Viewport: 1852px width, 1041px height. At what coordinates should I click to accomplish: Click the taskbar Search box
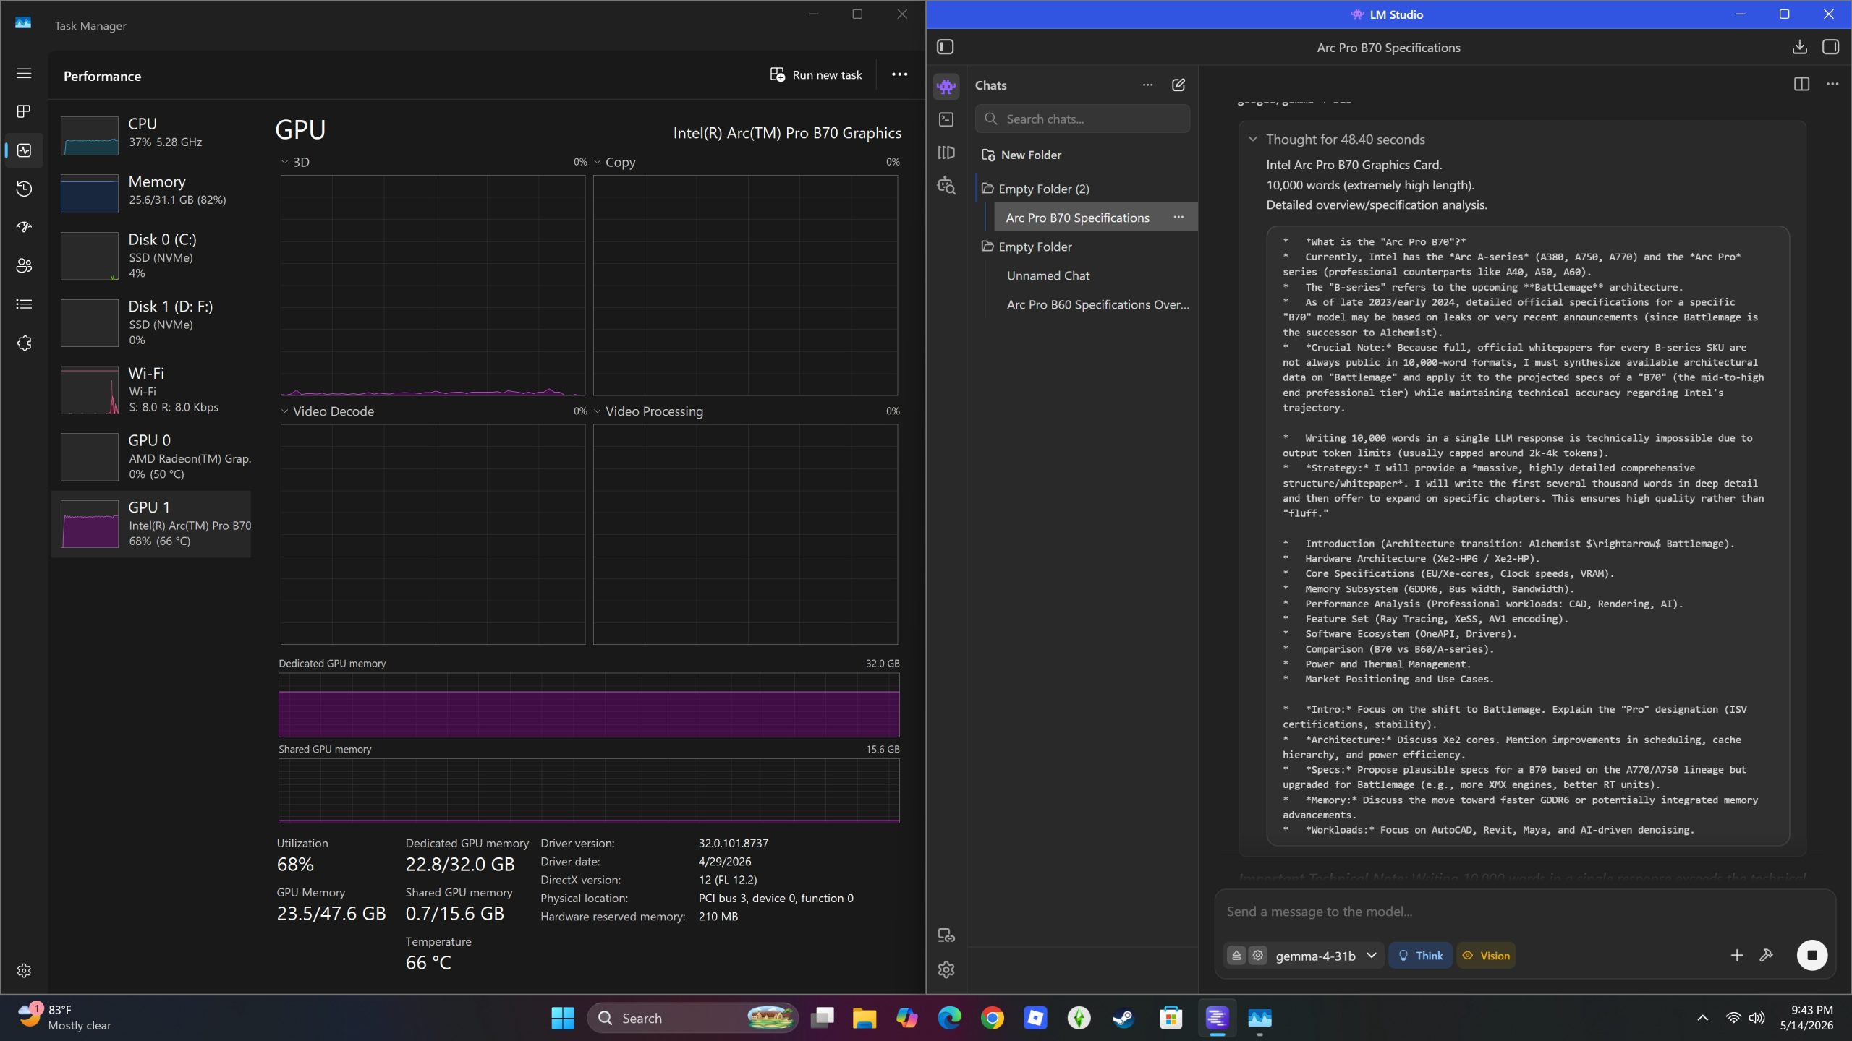693,1018
